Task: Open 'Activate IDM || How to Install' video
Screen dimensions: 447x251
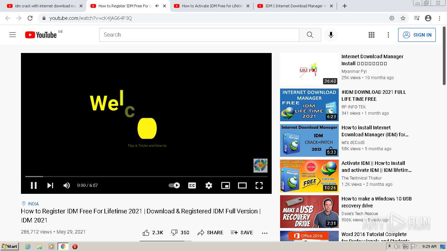Action: (x=376, y=167)
